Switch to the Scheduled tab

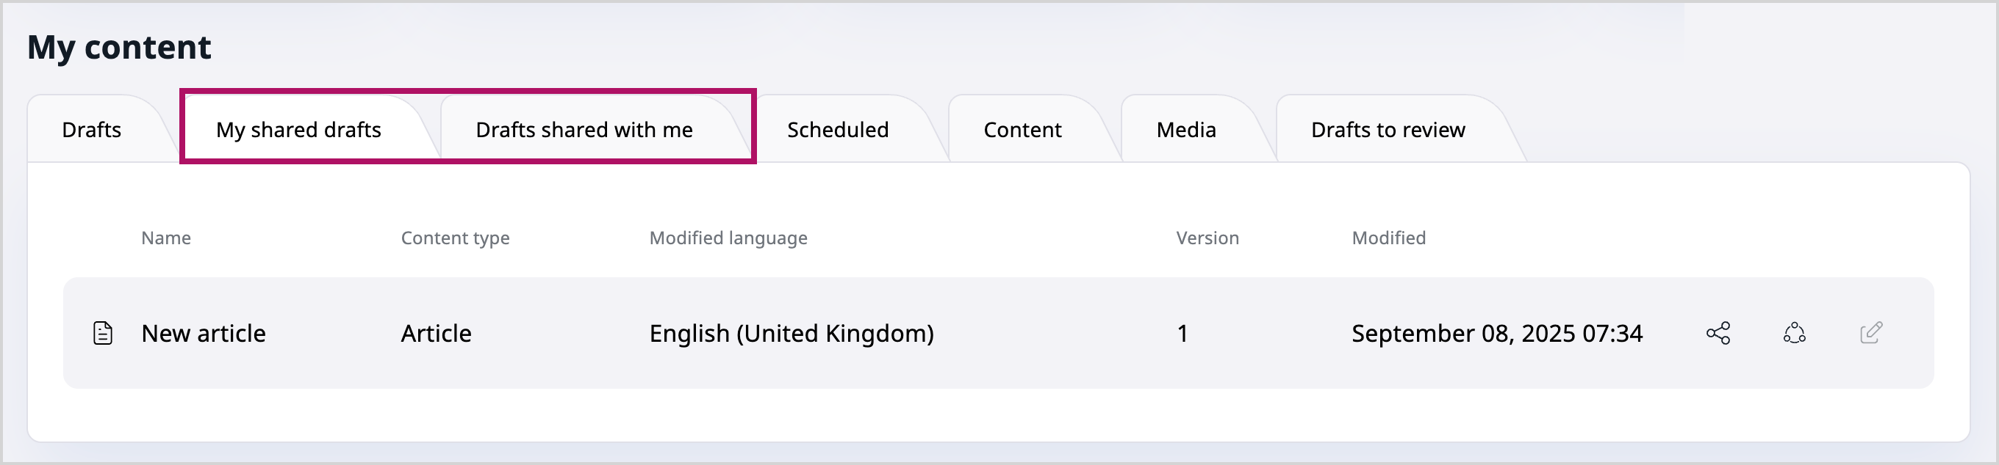click(836, 129)
